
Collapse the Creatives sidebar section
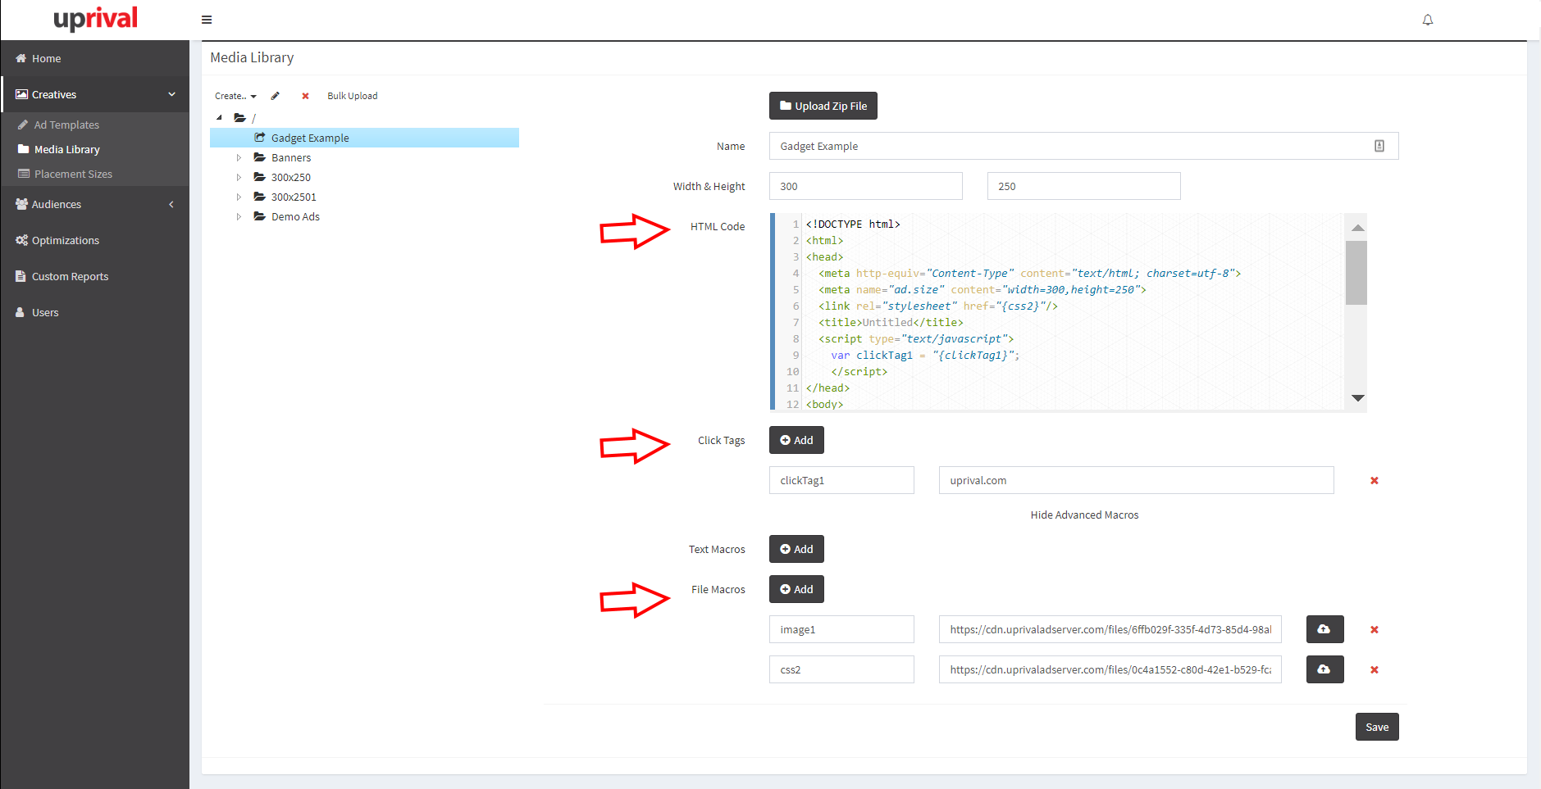[x=94, y=94]
